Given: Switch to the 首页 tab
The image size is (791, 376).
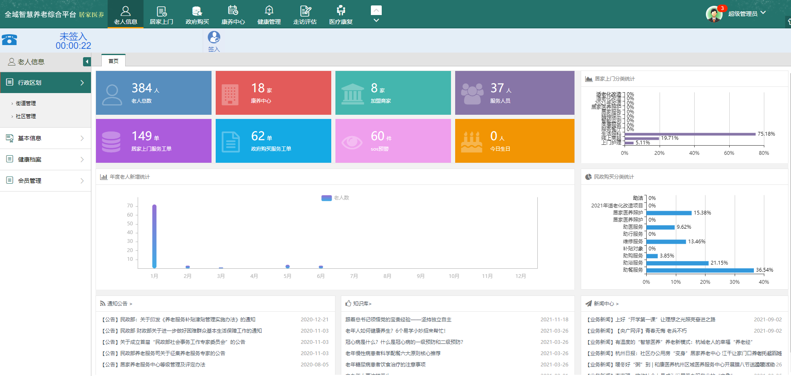Looking at the screenshot, I should point(113,61).
